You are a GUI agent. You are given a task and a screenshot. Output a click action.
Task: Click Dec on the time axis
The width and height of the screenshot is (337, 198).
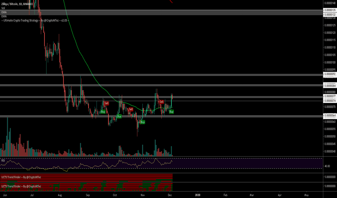tap(170, 195)
